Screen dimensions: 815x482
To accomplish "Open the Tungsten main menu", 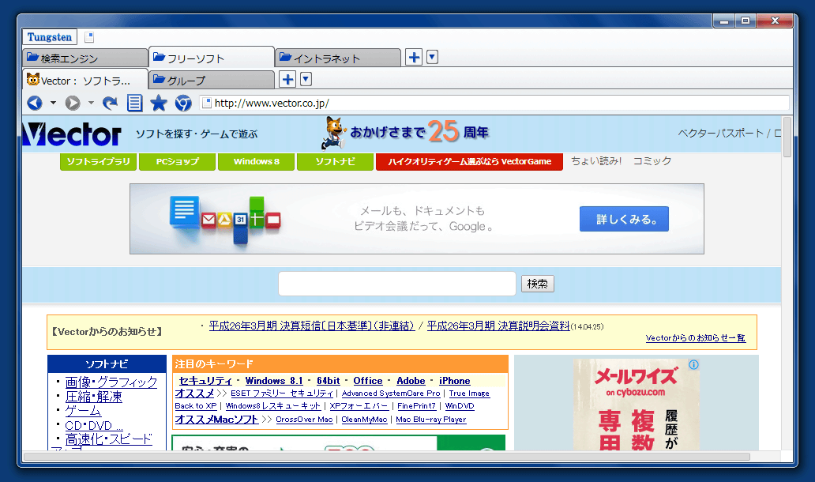I will [50, 37].
